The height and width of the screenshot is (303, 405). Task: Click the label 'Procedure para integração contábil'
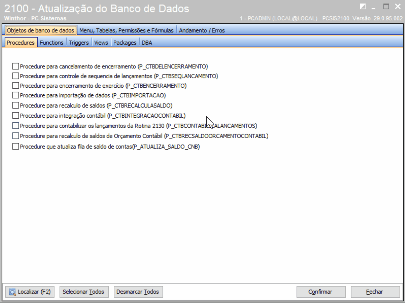pos(63,115)
